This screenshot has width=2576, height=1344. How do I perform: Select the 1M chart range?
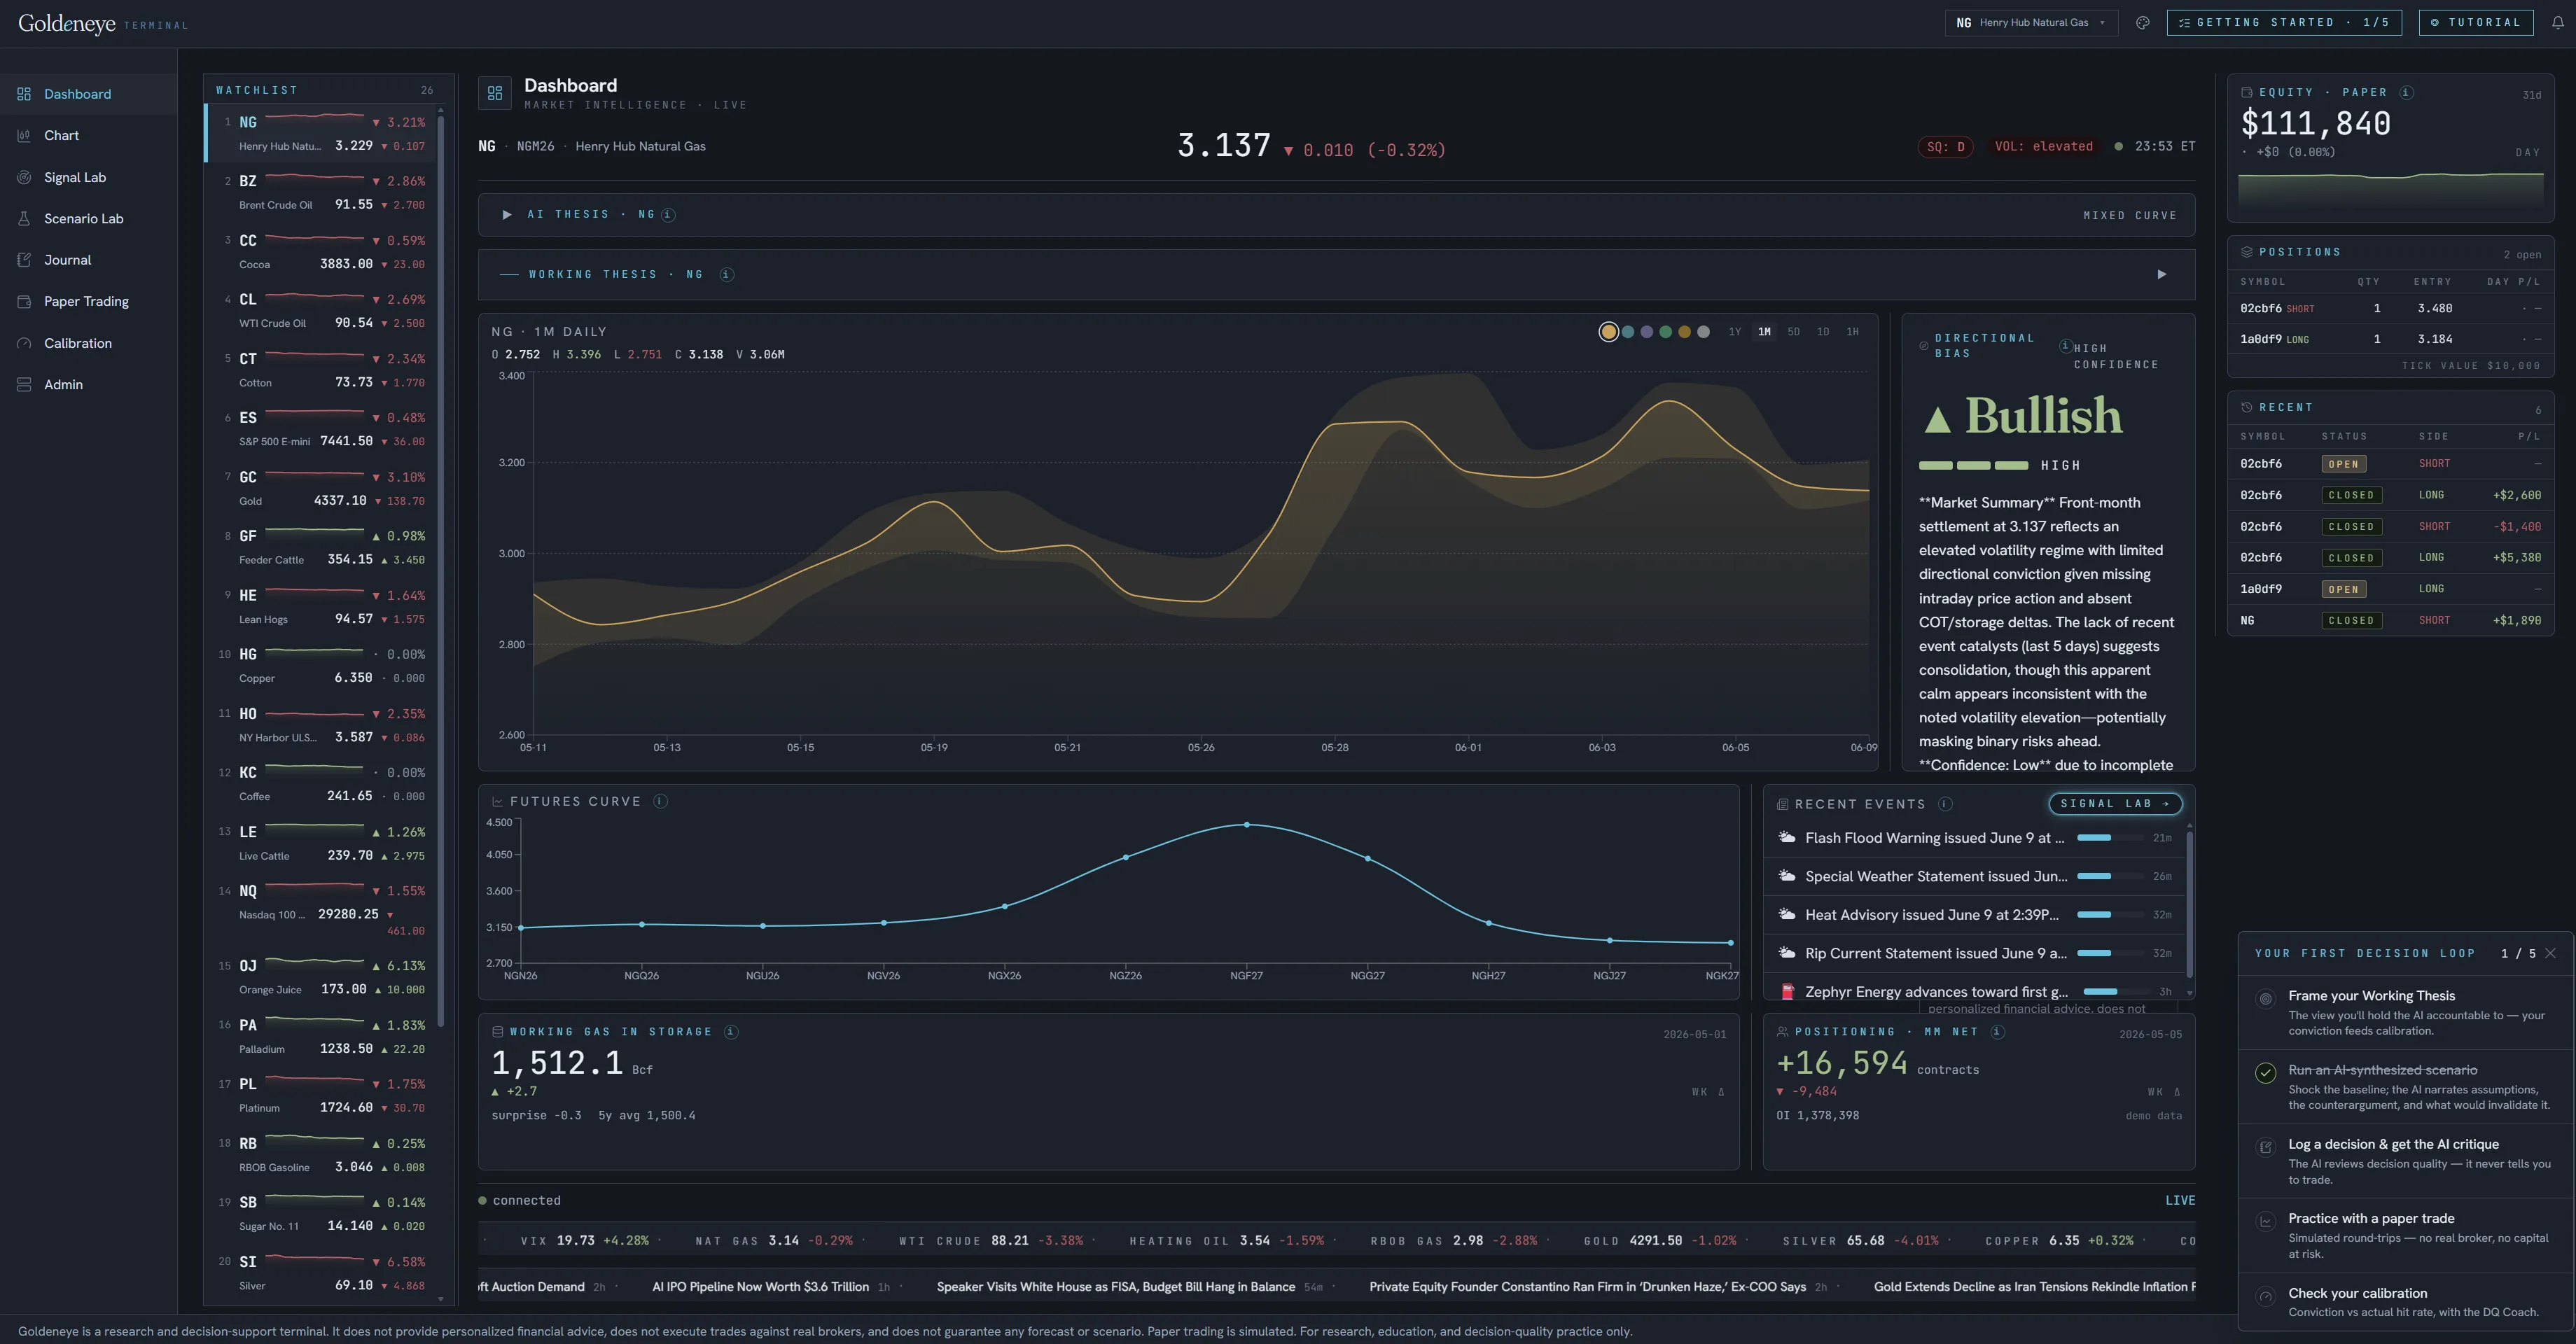click(1764, 332)
